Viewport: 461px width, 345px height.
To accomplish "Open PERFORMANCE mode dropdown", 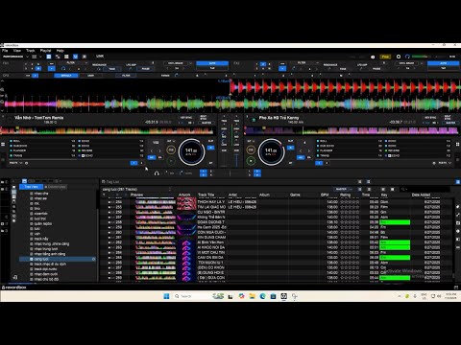I will 15,57.
